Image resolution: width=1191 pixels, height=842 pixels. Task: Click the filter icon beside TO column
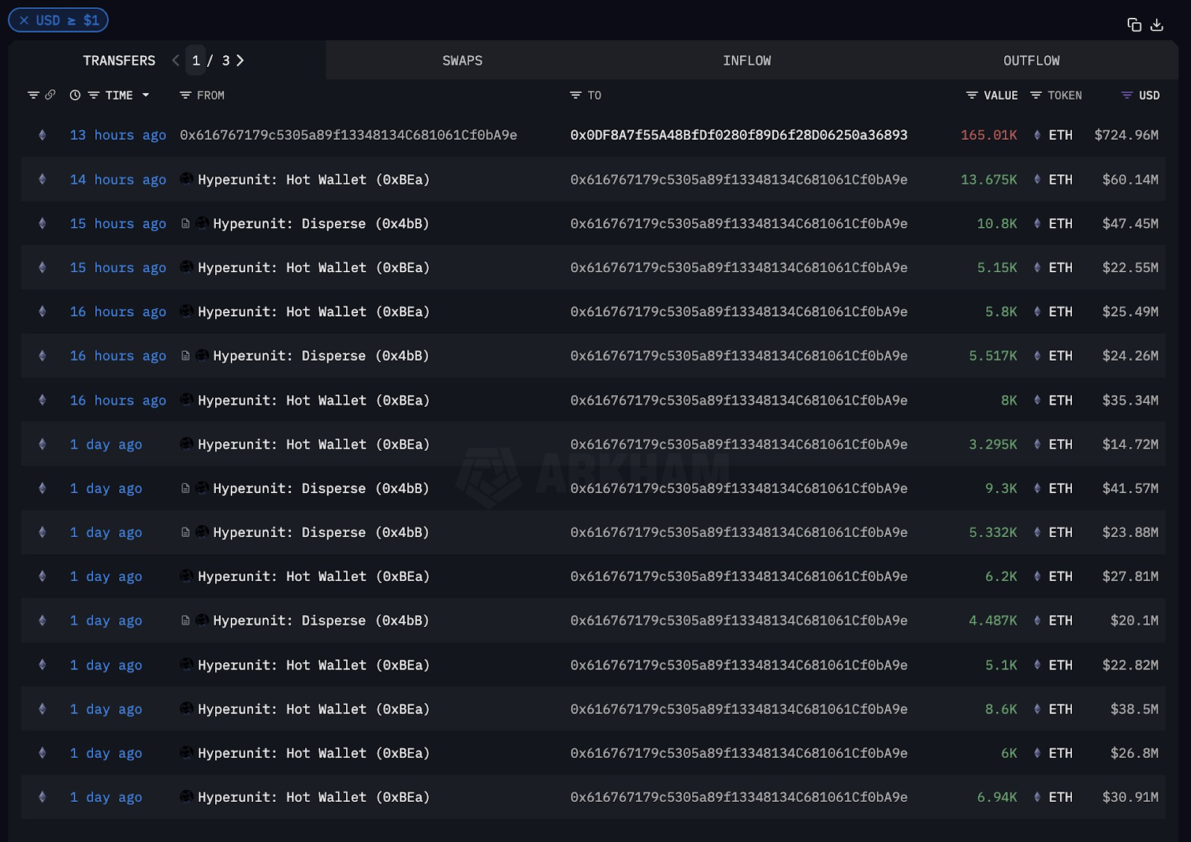click(x=574, y=95)
